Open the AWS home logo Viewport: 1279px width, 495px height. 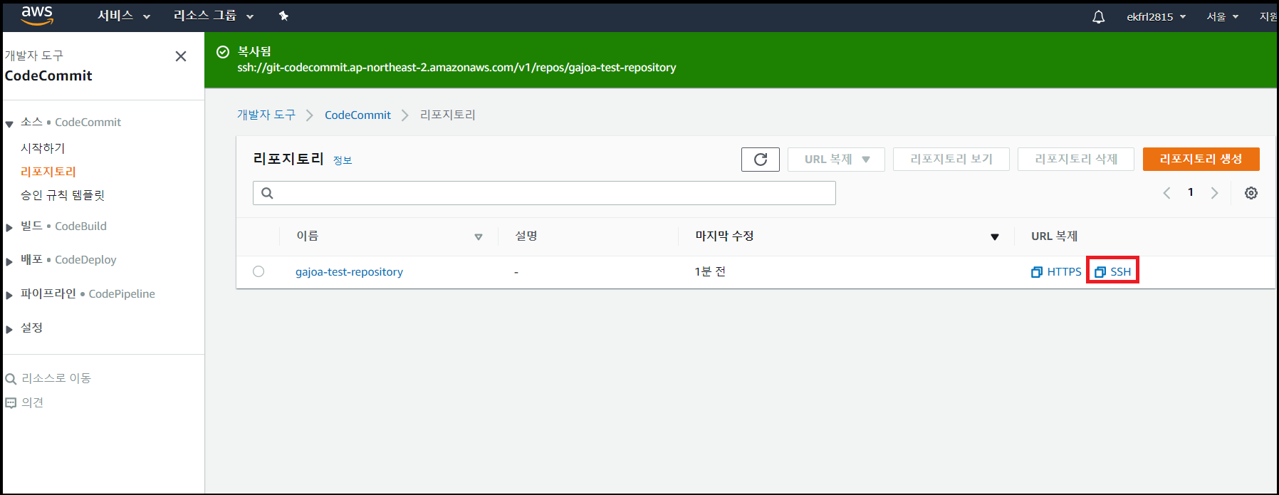37,16
